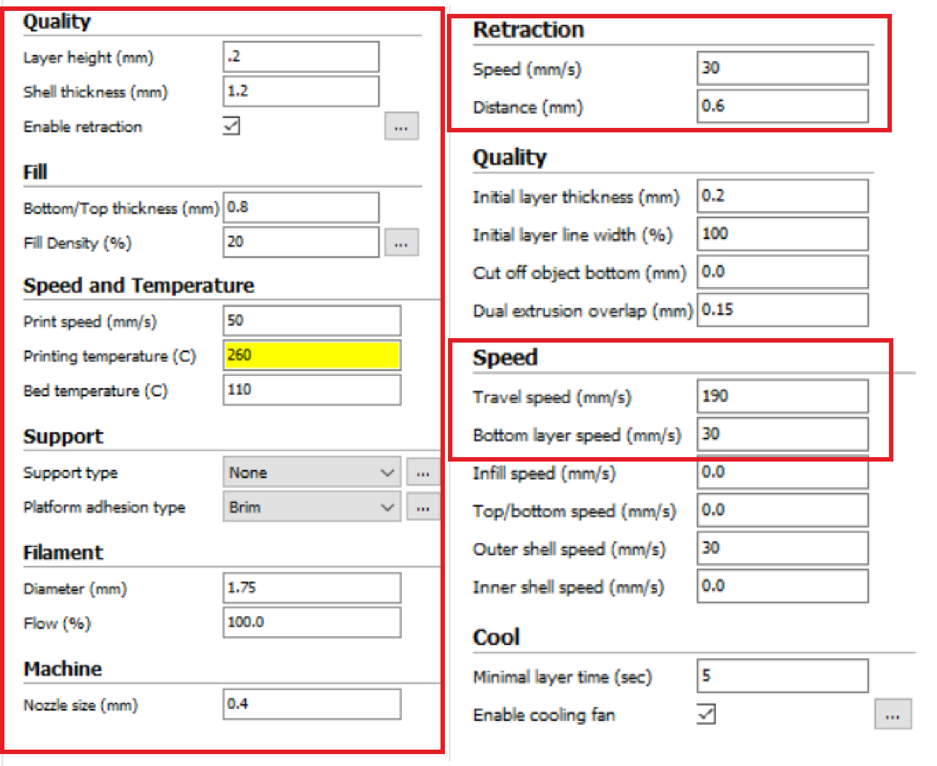Select the Minimal layer time field

point(782,676)
